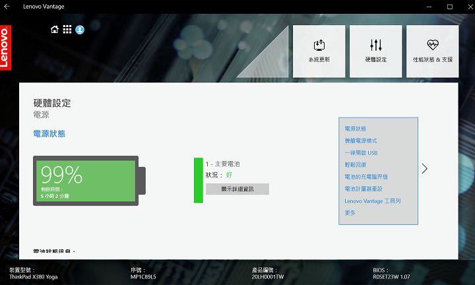Go to Lenovo Vantage 工具列 link

tap(373, 201)
